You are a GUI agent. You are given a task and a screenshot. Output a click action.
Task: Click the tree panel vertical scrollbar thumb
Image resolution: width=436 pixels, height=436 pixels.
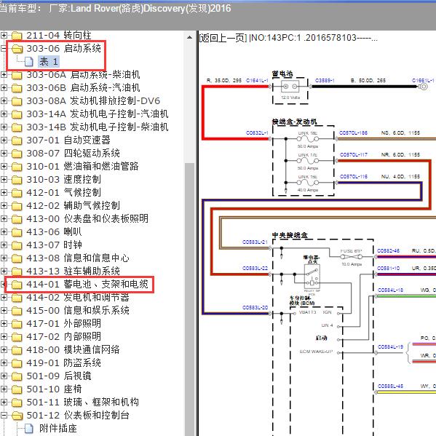[190, 299]
